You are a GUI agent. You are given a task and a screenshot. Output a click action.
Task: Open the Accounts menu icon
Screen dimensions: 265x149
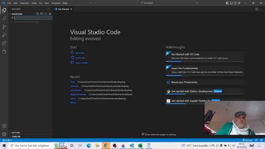(4, 126)
